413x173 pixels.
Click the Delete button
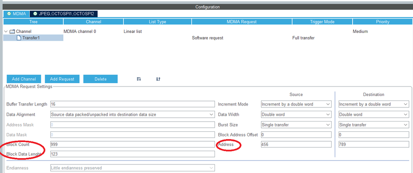pyautogui.click(x=100, y=79)
